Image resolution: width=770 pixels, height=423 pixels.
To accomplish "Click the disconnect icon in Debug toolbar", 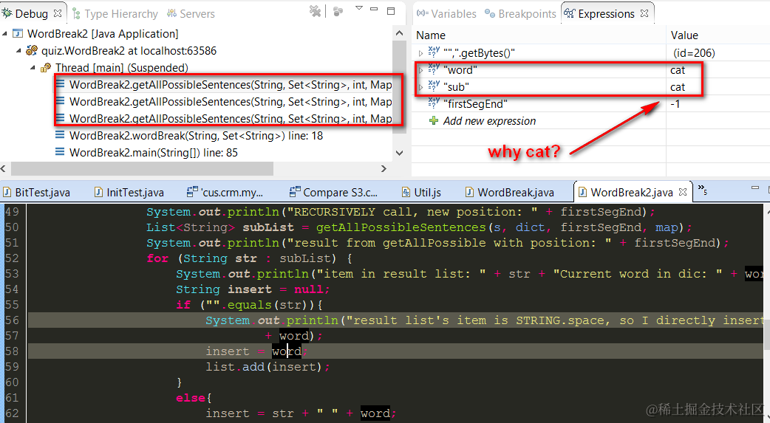I will (x=316, y=11).
